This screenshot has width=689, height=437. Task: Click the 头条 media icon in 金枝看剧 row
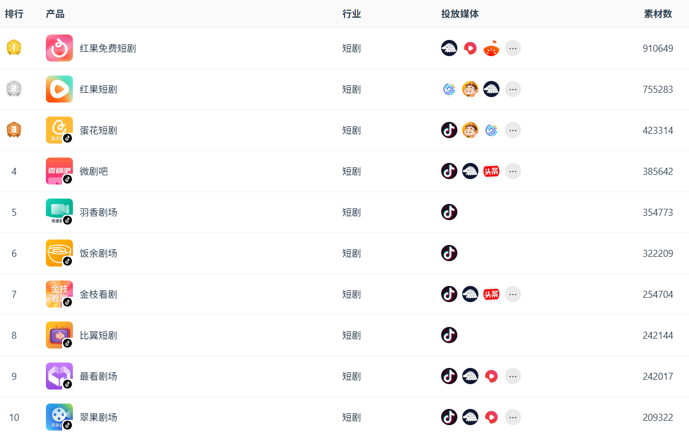pyautogui.click(x=491, y=294)
